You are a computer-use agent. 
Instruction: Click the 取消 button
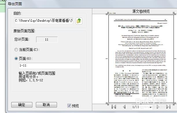coord(46,105)
